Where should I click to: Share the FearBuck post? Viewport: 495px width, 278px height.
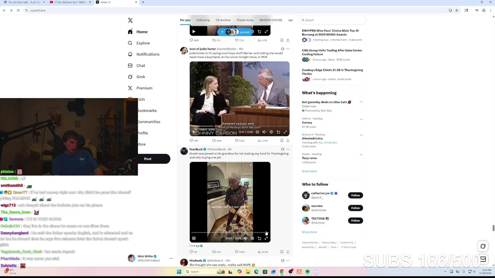click(x=288, y=252)
